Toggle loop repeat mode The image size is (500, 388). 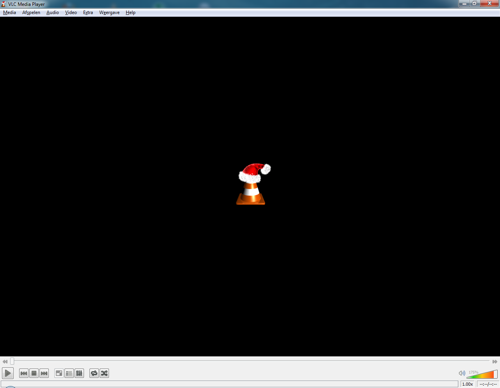[94, 373]
